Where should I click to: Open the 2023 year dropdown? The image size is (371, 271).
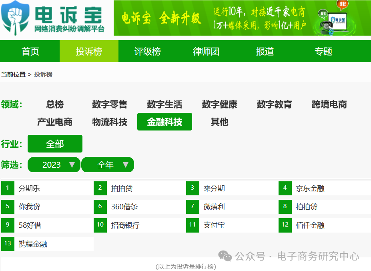tap(54, 164)
